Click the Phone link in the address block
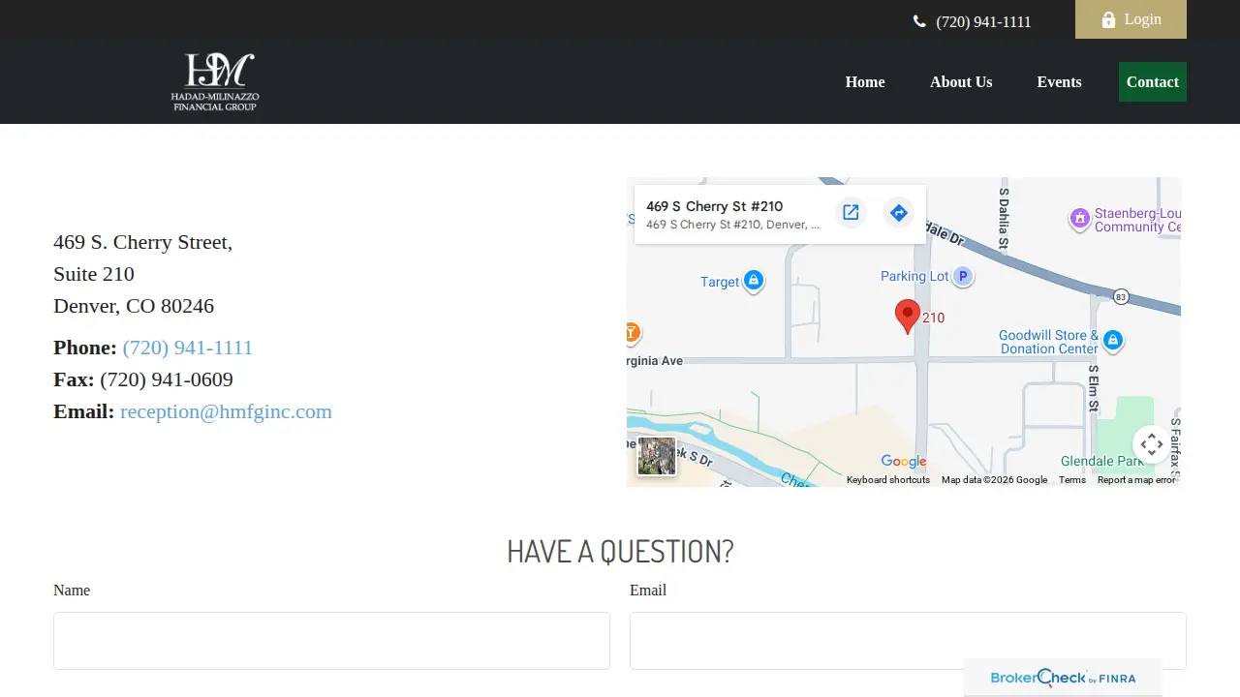Image resolution: width=1240 pixels, height=697 pixels. [x=188, y=348]
